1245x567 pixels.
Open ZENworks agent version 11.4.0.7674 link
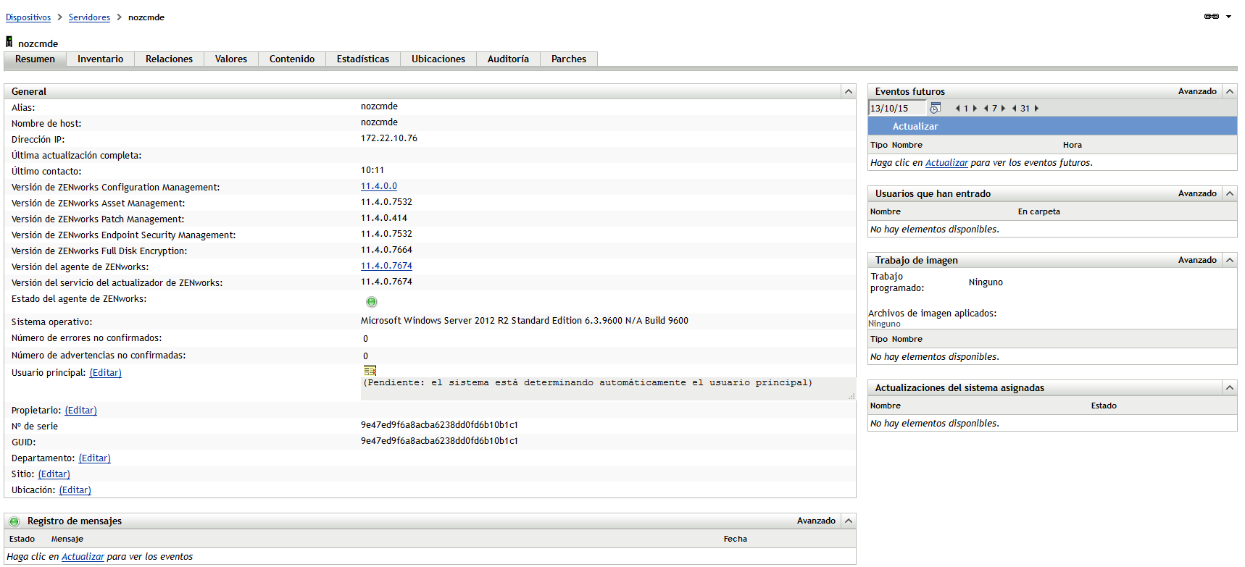pyautogui.click(x=386, y=266)
